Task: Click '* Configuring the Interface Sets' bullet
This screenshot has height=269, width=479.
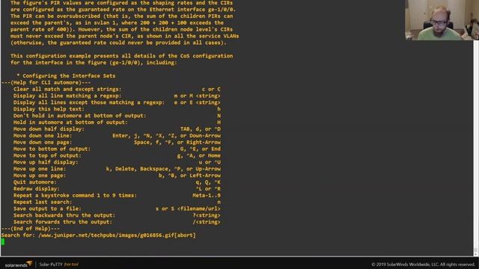Action: 66,75
